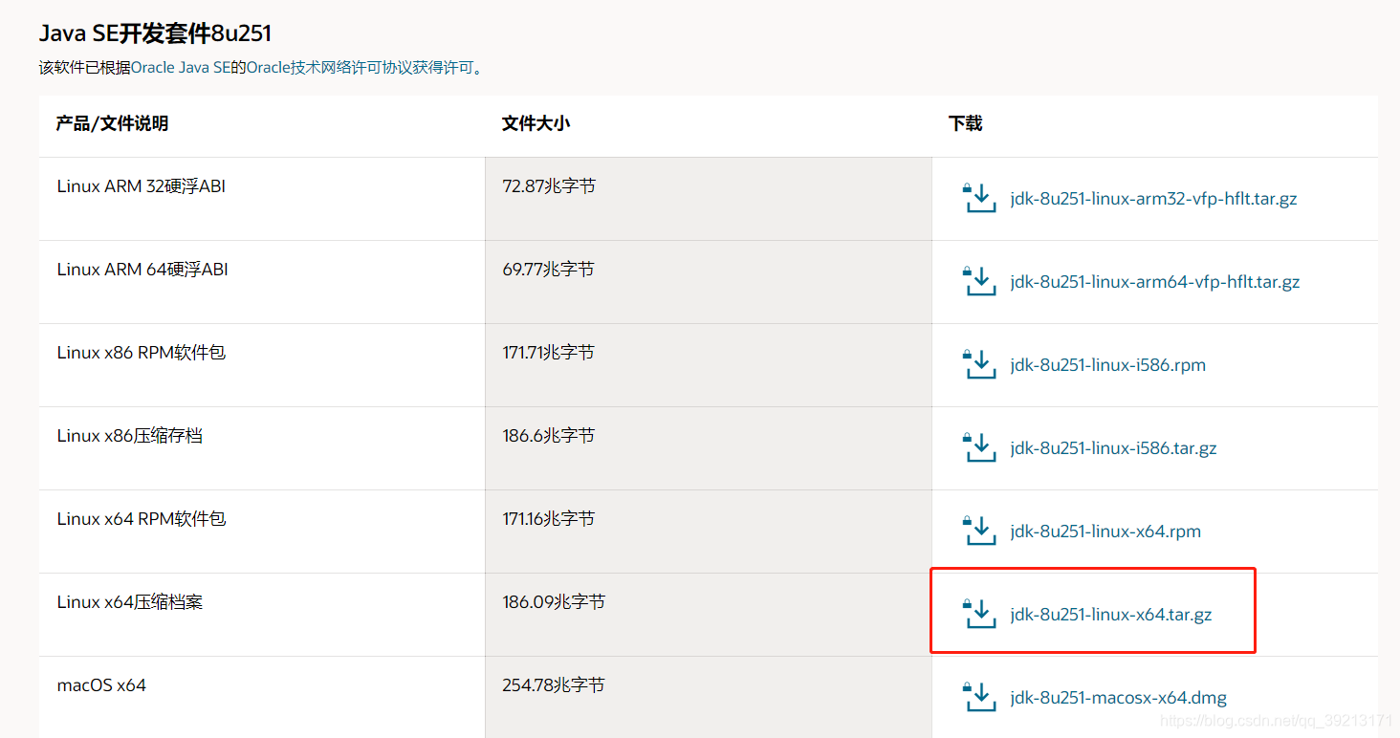The width and height of the screenshot is (1400, 738).
Task: Click file size 72.87兆字节
Action: 549,186
